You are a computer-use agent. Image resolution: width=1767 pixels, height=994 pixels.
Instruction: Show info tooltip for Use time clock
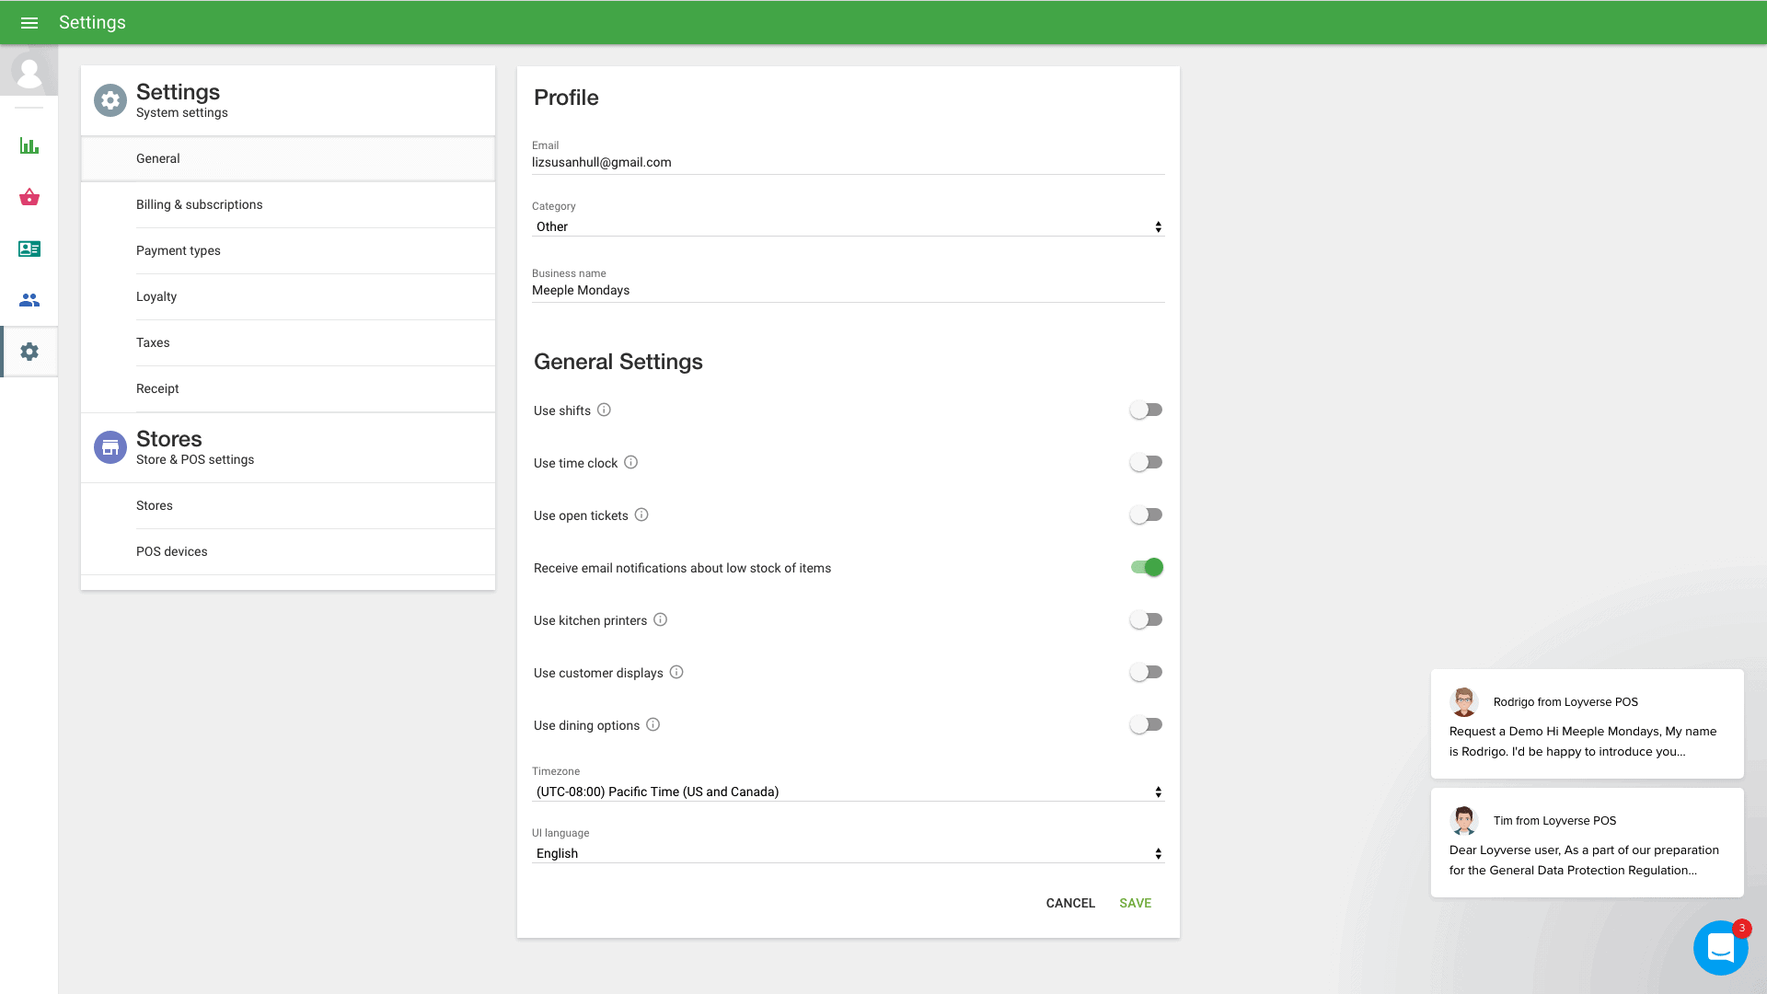[630, 462]
